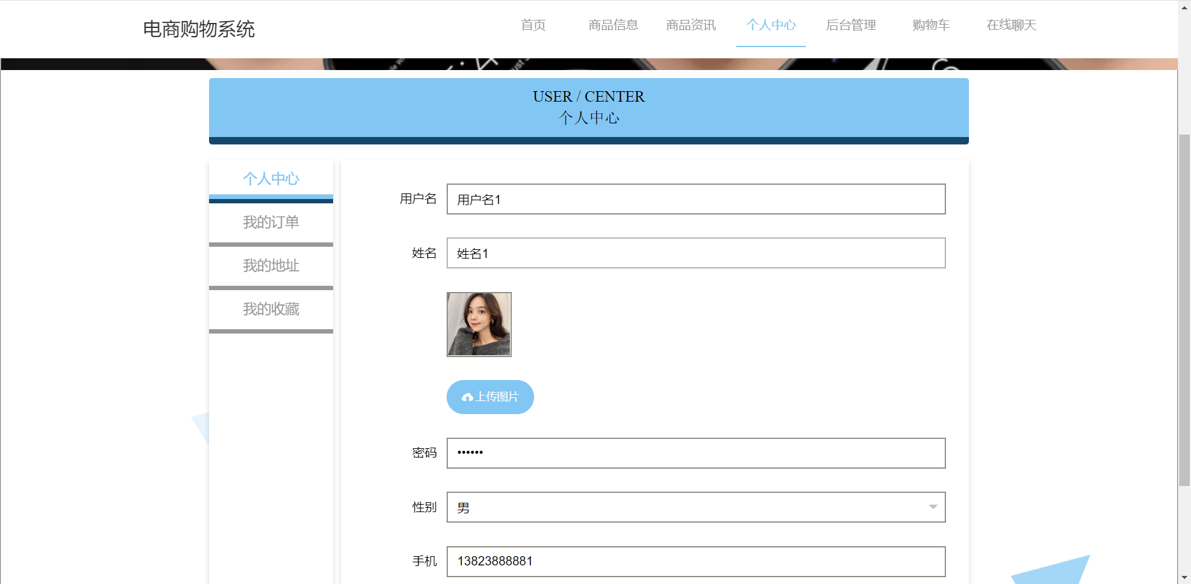
Task: Go to 商品信息 page
Action: click(613, 25)
